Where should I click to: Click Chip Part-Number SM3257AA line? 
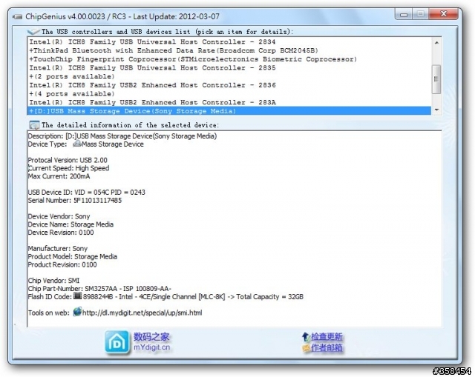[99, 289]
